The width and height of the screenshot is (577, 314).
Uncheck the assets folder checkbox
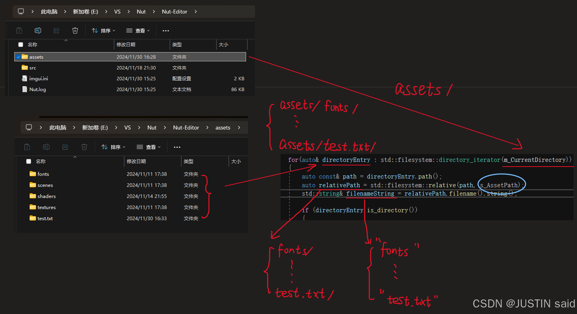pyautogui.click(x=18, y=57)
